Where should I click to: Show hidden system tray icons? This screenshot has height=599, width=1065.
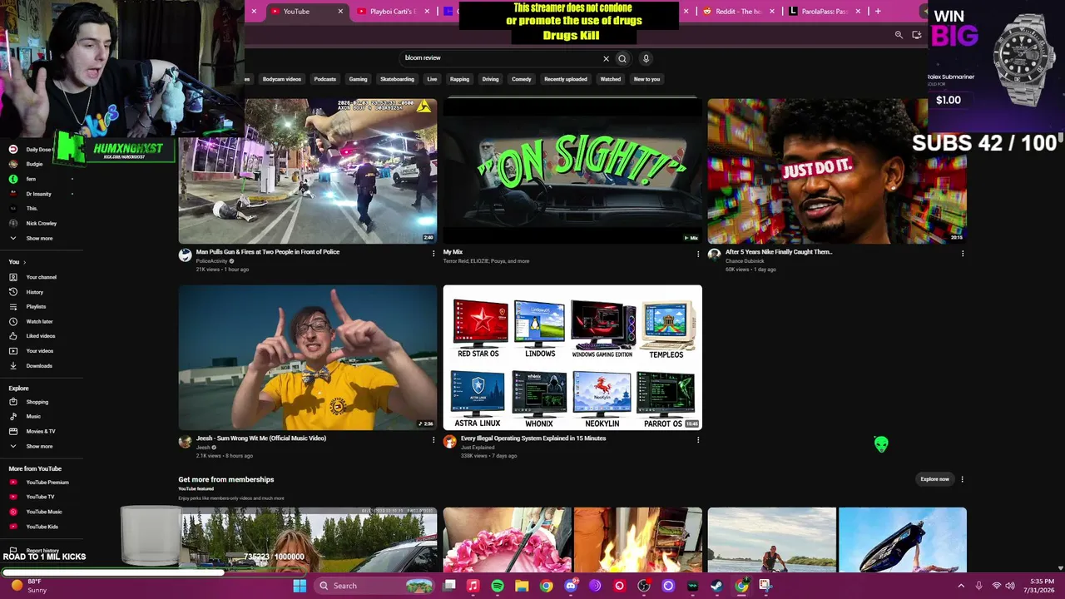(x=961, y=586)
